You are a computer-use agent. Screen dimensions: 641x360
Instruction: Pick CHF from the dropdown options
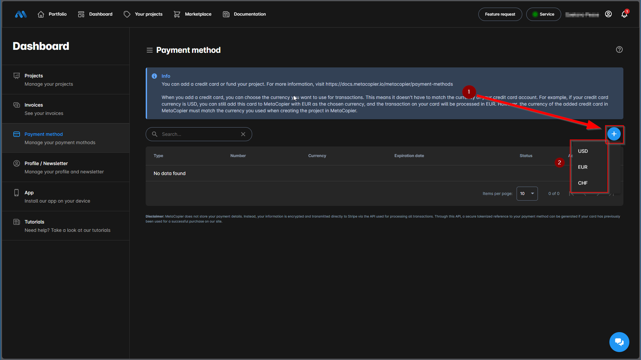[582, 183]
